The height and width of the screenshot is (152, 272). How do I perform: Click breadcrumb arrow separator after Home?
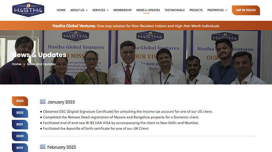point(24,64)
